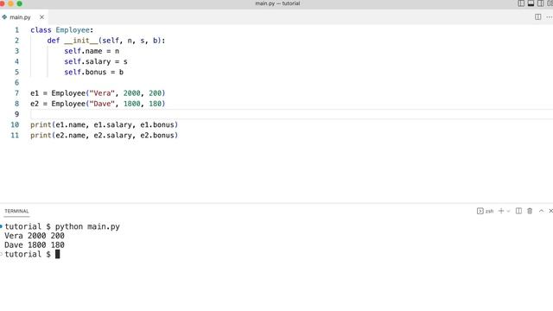This screenshot has height=311, width=553.
Task: Open the terminal launch profile dropdown arrow
Action: pos(508,211)
